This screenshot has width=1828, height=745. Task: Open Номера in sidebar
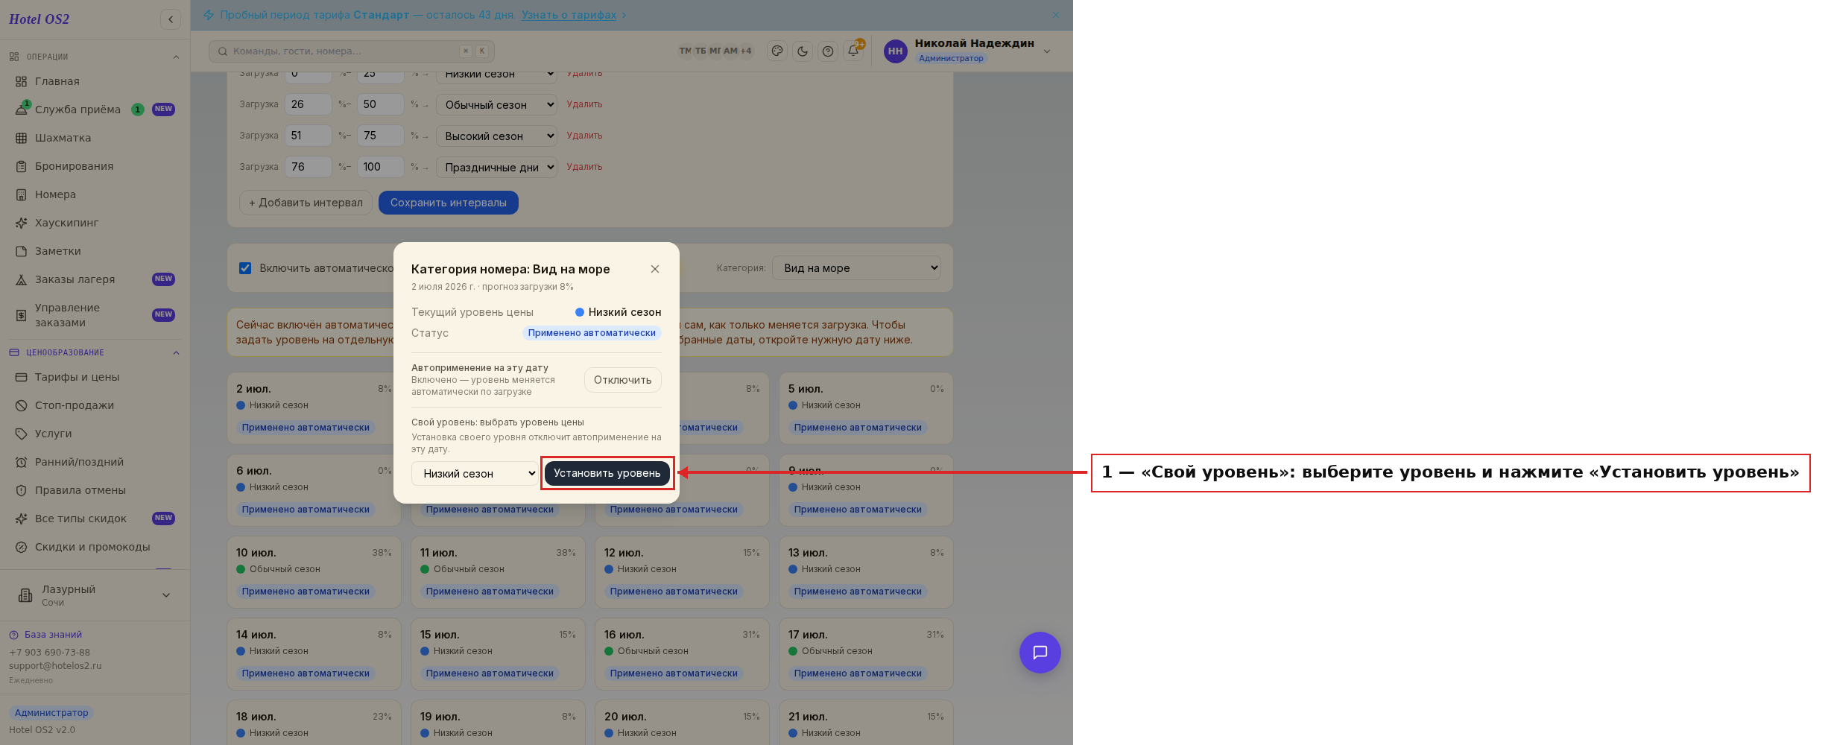[x=95, y=194]
